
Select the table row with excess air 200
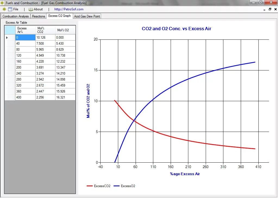click(25, 67)
